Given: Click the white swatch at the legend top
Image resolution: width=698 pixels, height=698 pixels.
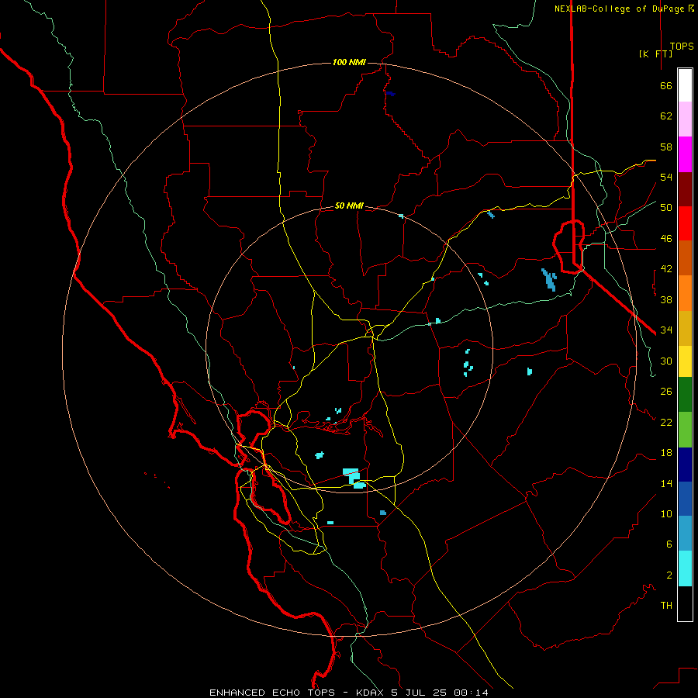Looking at the screenshot, I should tap(685, 85).
